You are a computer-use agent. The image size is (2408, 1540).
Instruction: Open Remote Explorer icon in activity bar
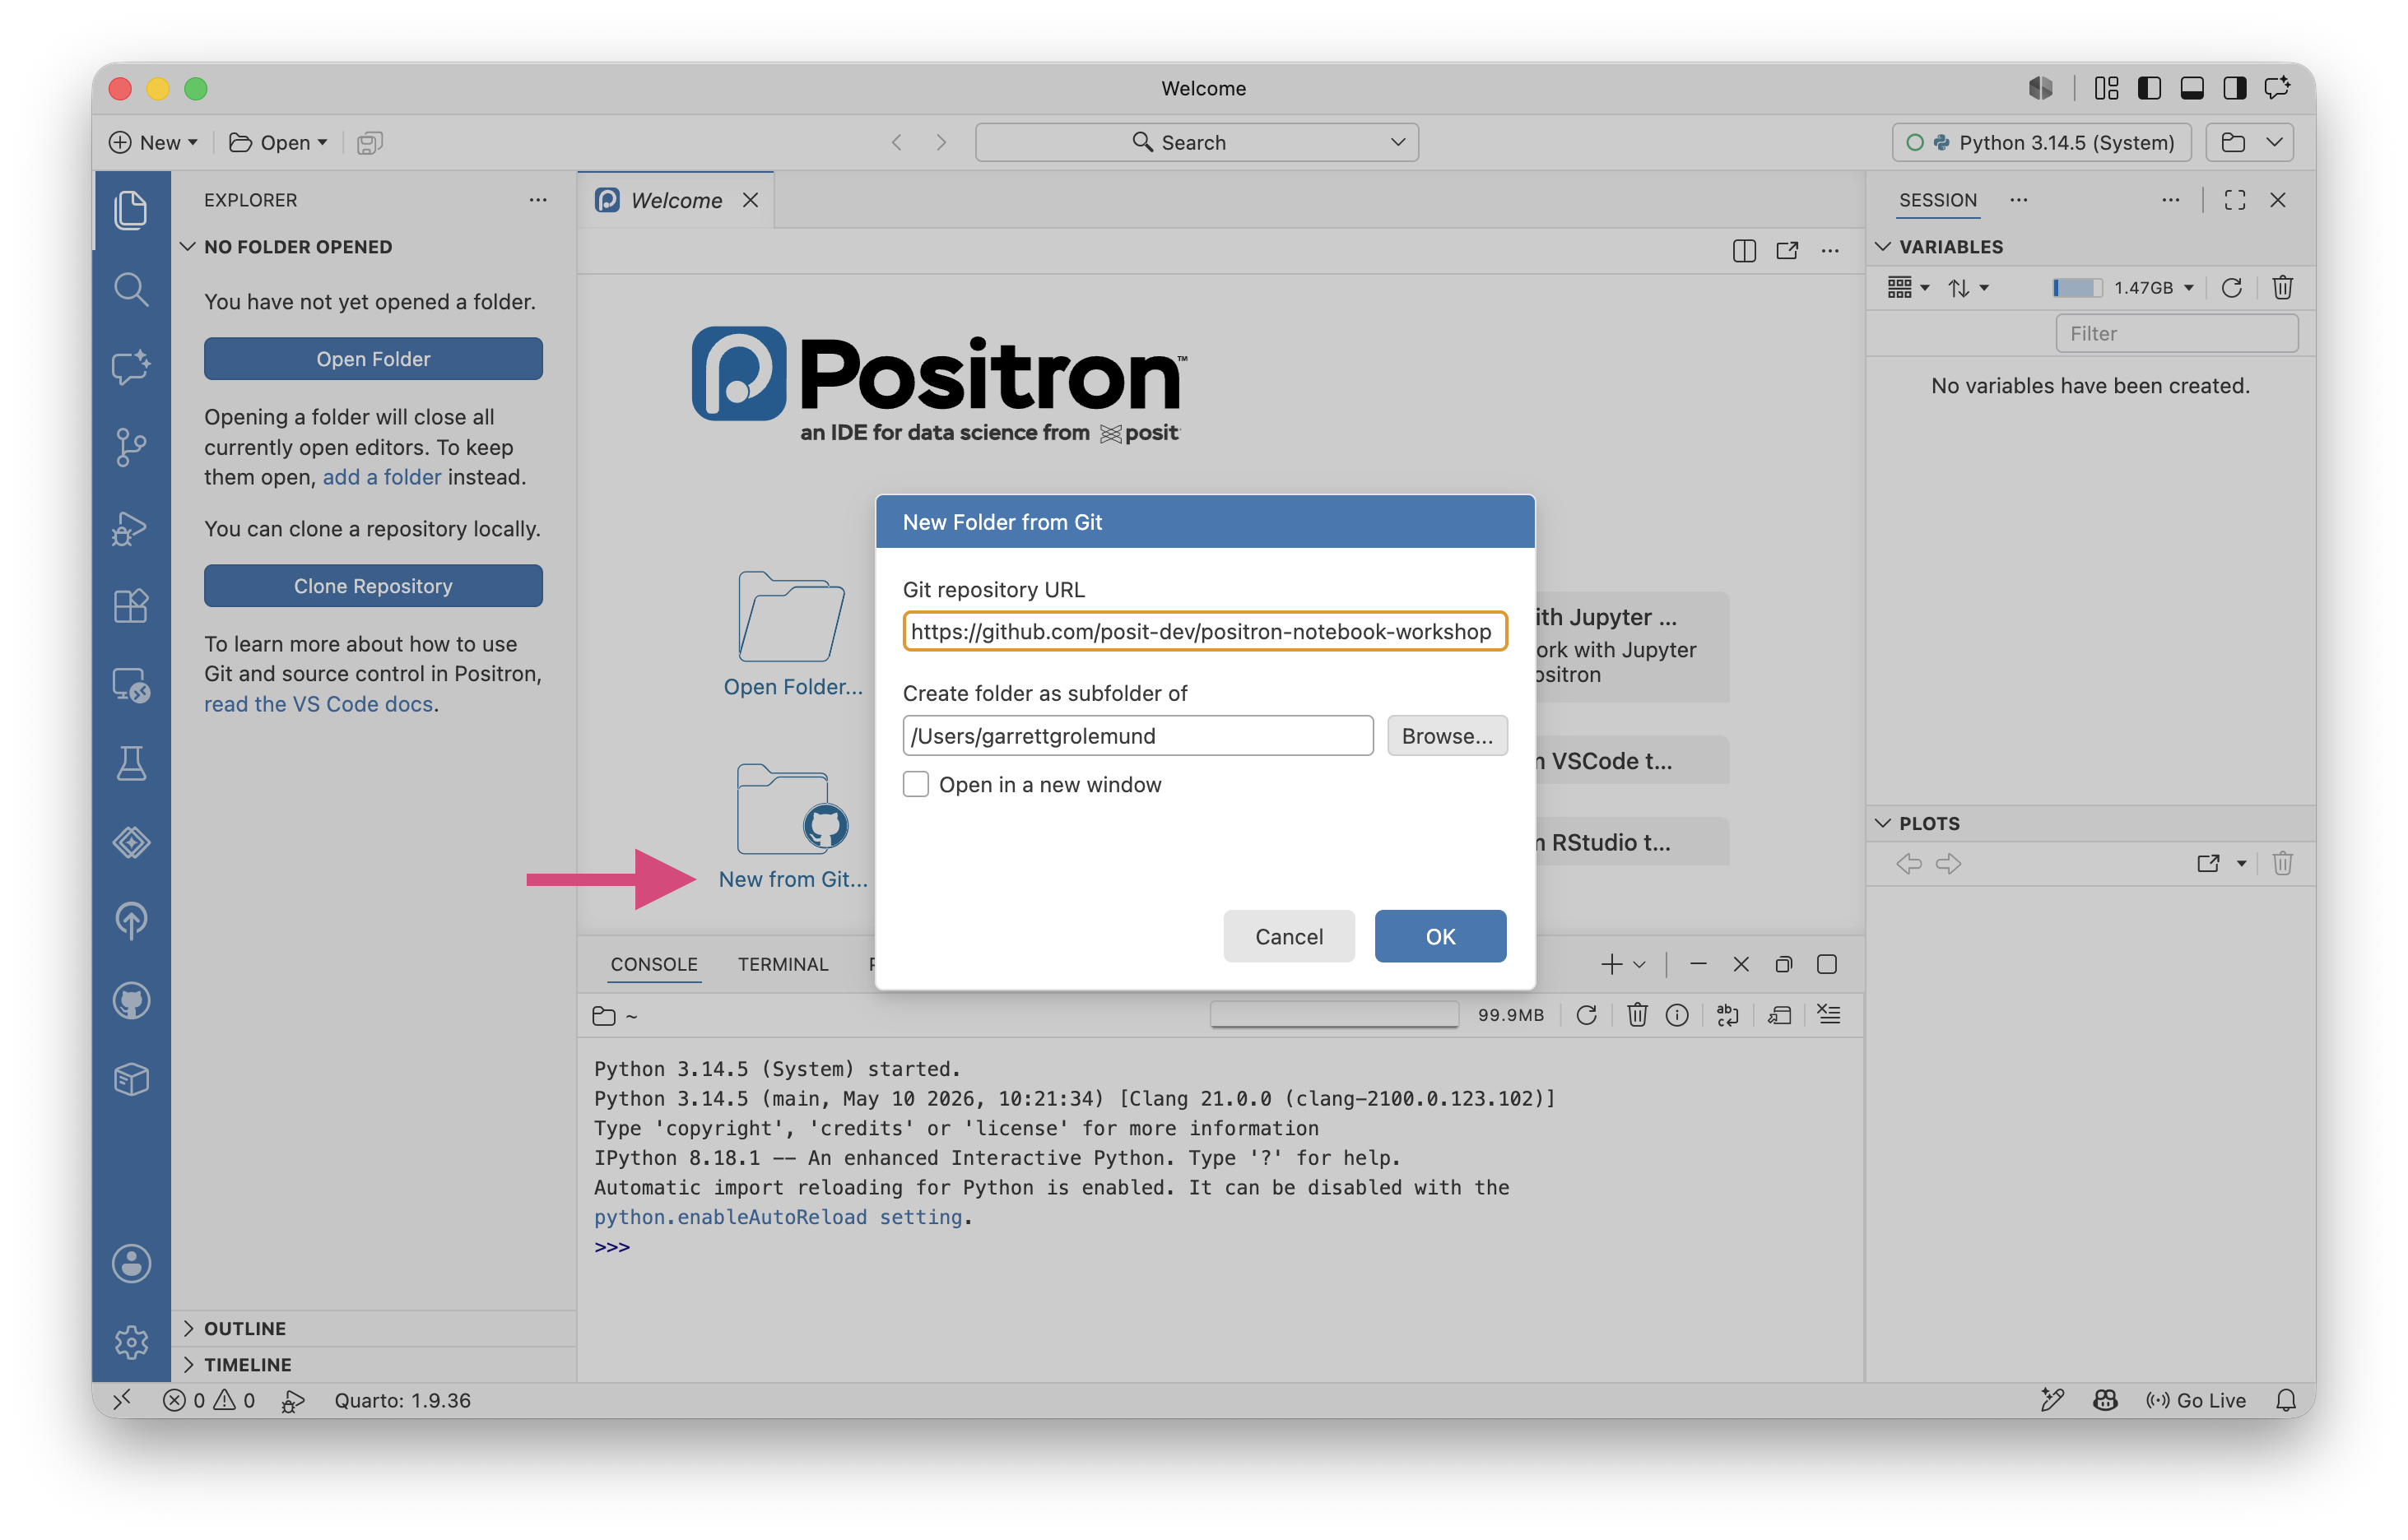[x=131, y=685]
